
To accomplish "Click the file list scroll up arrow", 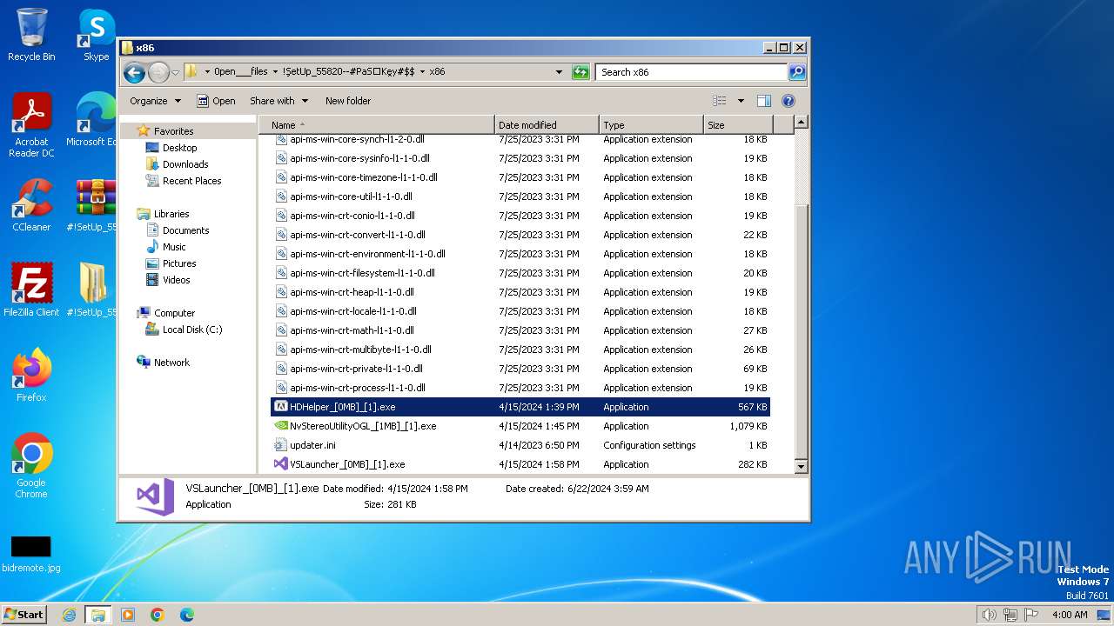I will pyautogui.click(x=802, y=123).
